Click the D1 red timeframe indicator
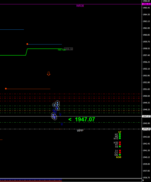The width and height of the screenshot is (151, 182). (x=120, y=151)
